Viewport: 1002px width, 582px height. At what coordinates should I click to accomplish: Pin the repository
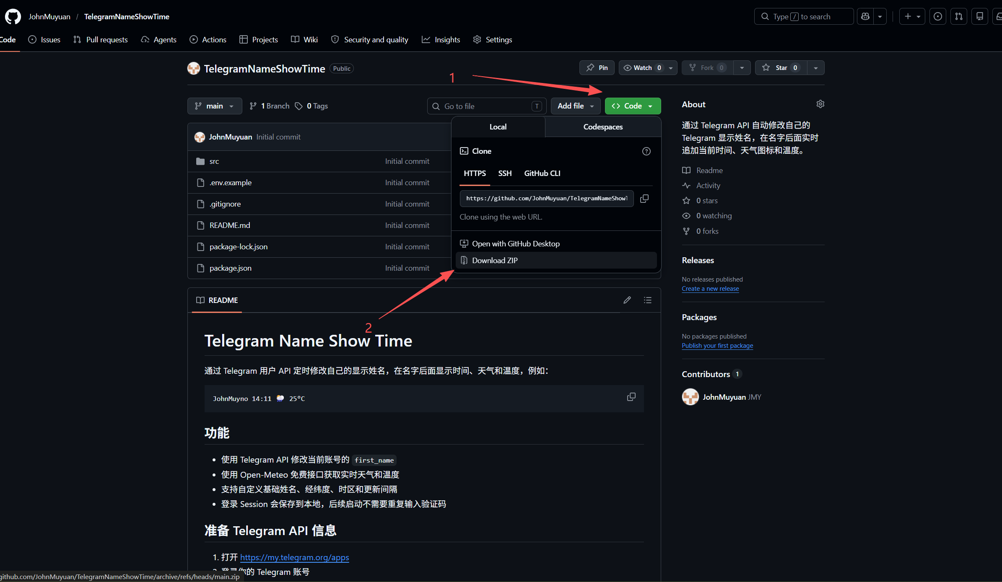coord(597,68)
